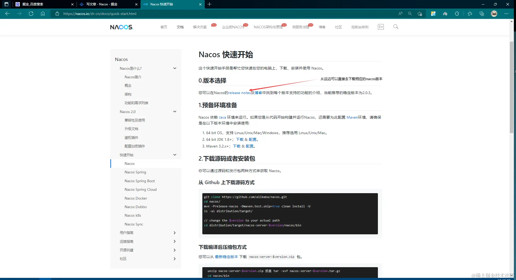516x280 pixels.
Task: Expand the 运维指南 sidebar section
Action: 175,242
